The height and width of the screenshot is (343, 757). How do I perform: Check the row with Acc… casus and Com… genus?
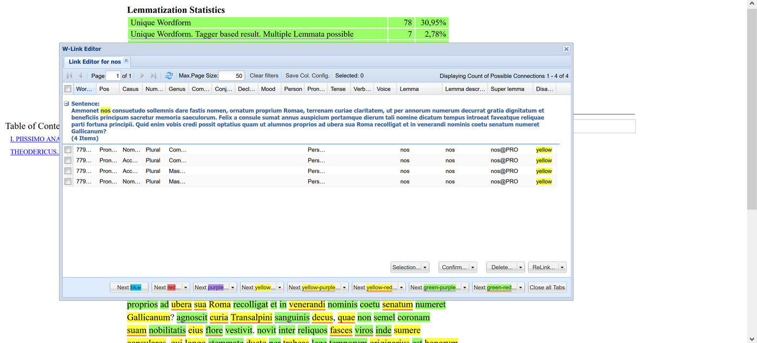(x=68, y=161)
